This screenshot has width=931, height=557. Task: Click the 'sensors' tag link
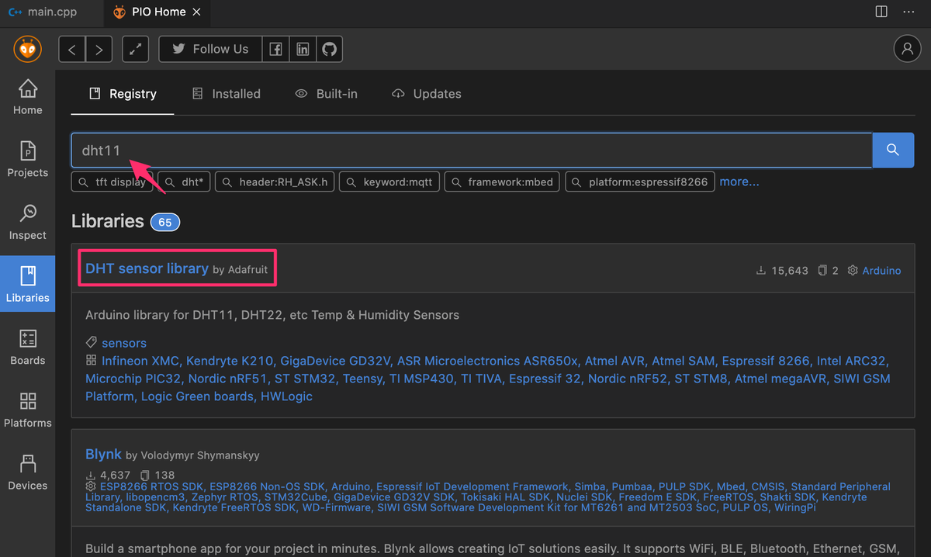click(x=124, y=343)
